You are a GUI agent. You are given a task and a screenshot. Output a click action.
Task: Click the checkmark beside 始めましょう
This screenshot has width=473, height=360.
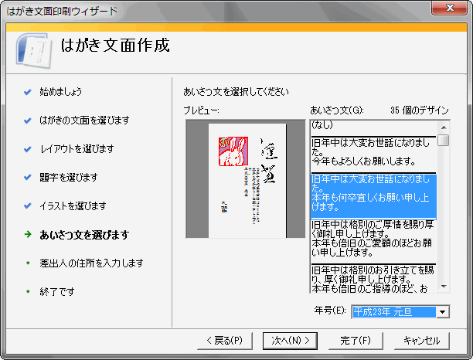[28, 91]
